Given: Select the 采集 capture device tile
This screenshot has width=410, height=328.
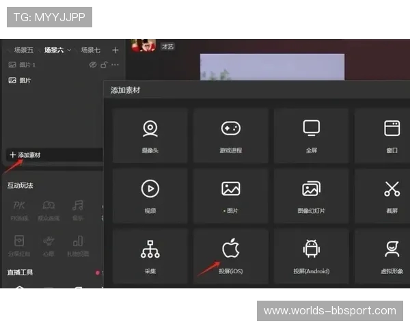Looking at the screenshot, I should [x=150, y=256].
